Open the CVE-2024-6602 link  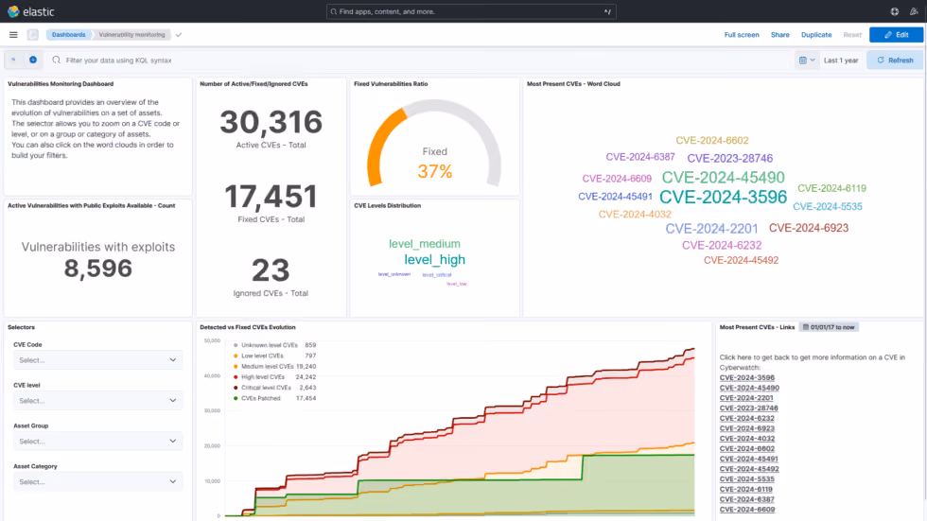point(746,448)
